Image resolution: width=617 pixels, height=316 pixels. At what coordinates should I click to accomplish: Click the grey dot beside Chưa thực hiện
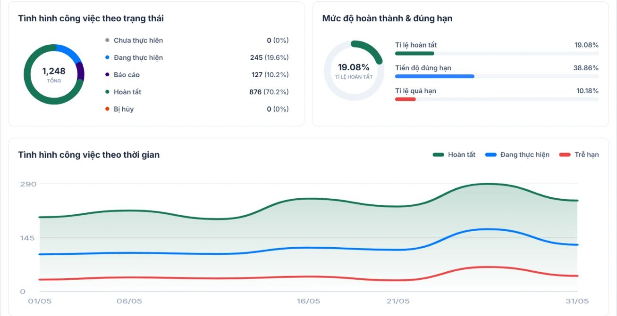[x=107, y=41]
